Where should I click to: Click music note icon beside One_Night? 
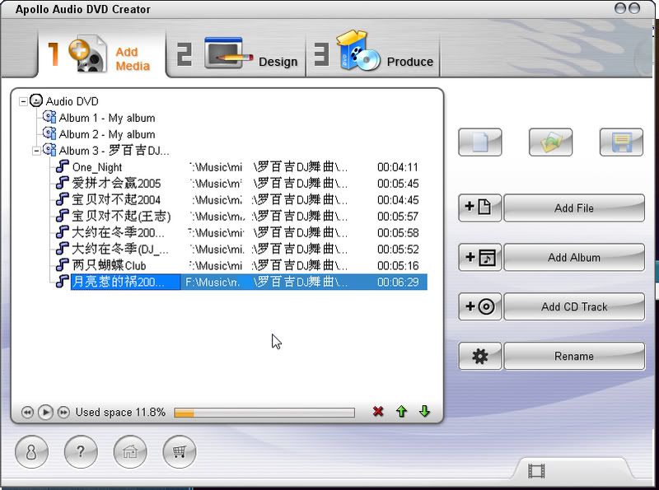(x=63, y=166)
